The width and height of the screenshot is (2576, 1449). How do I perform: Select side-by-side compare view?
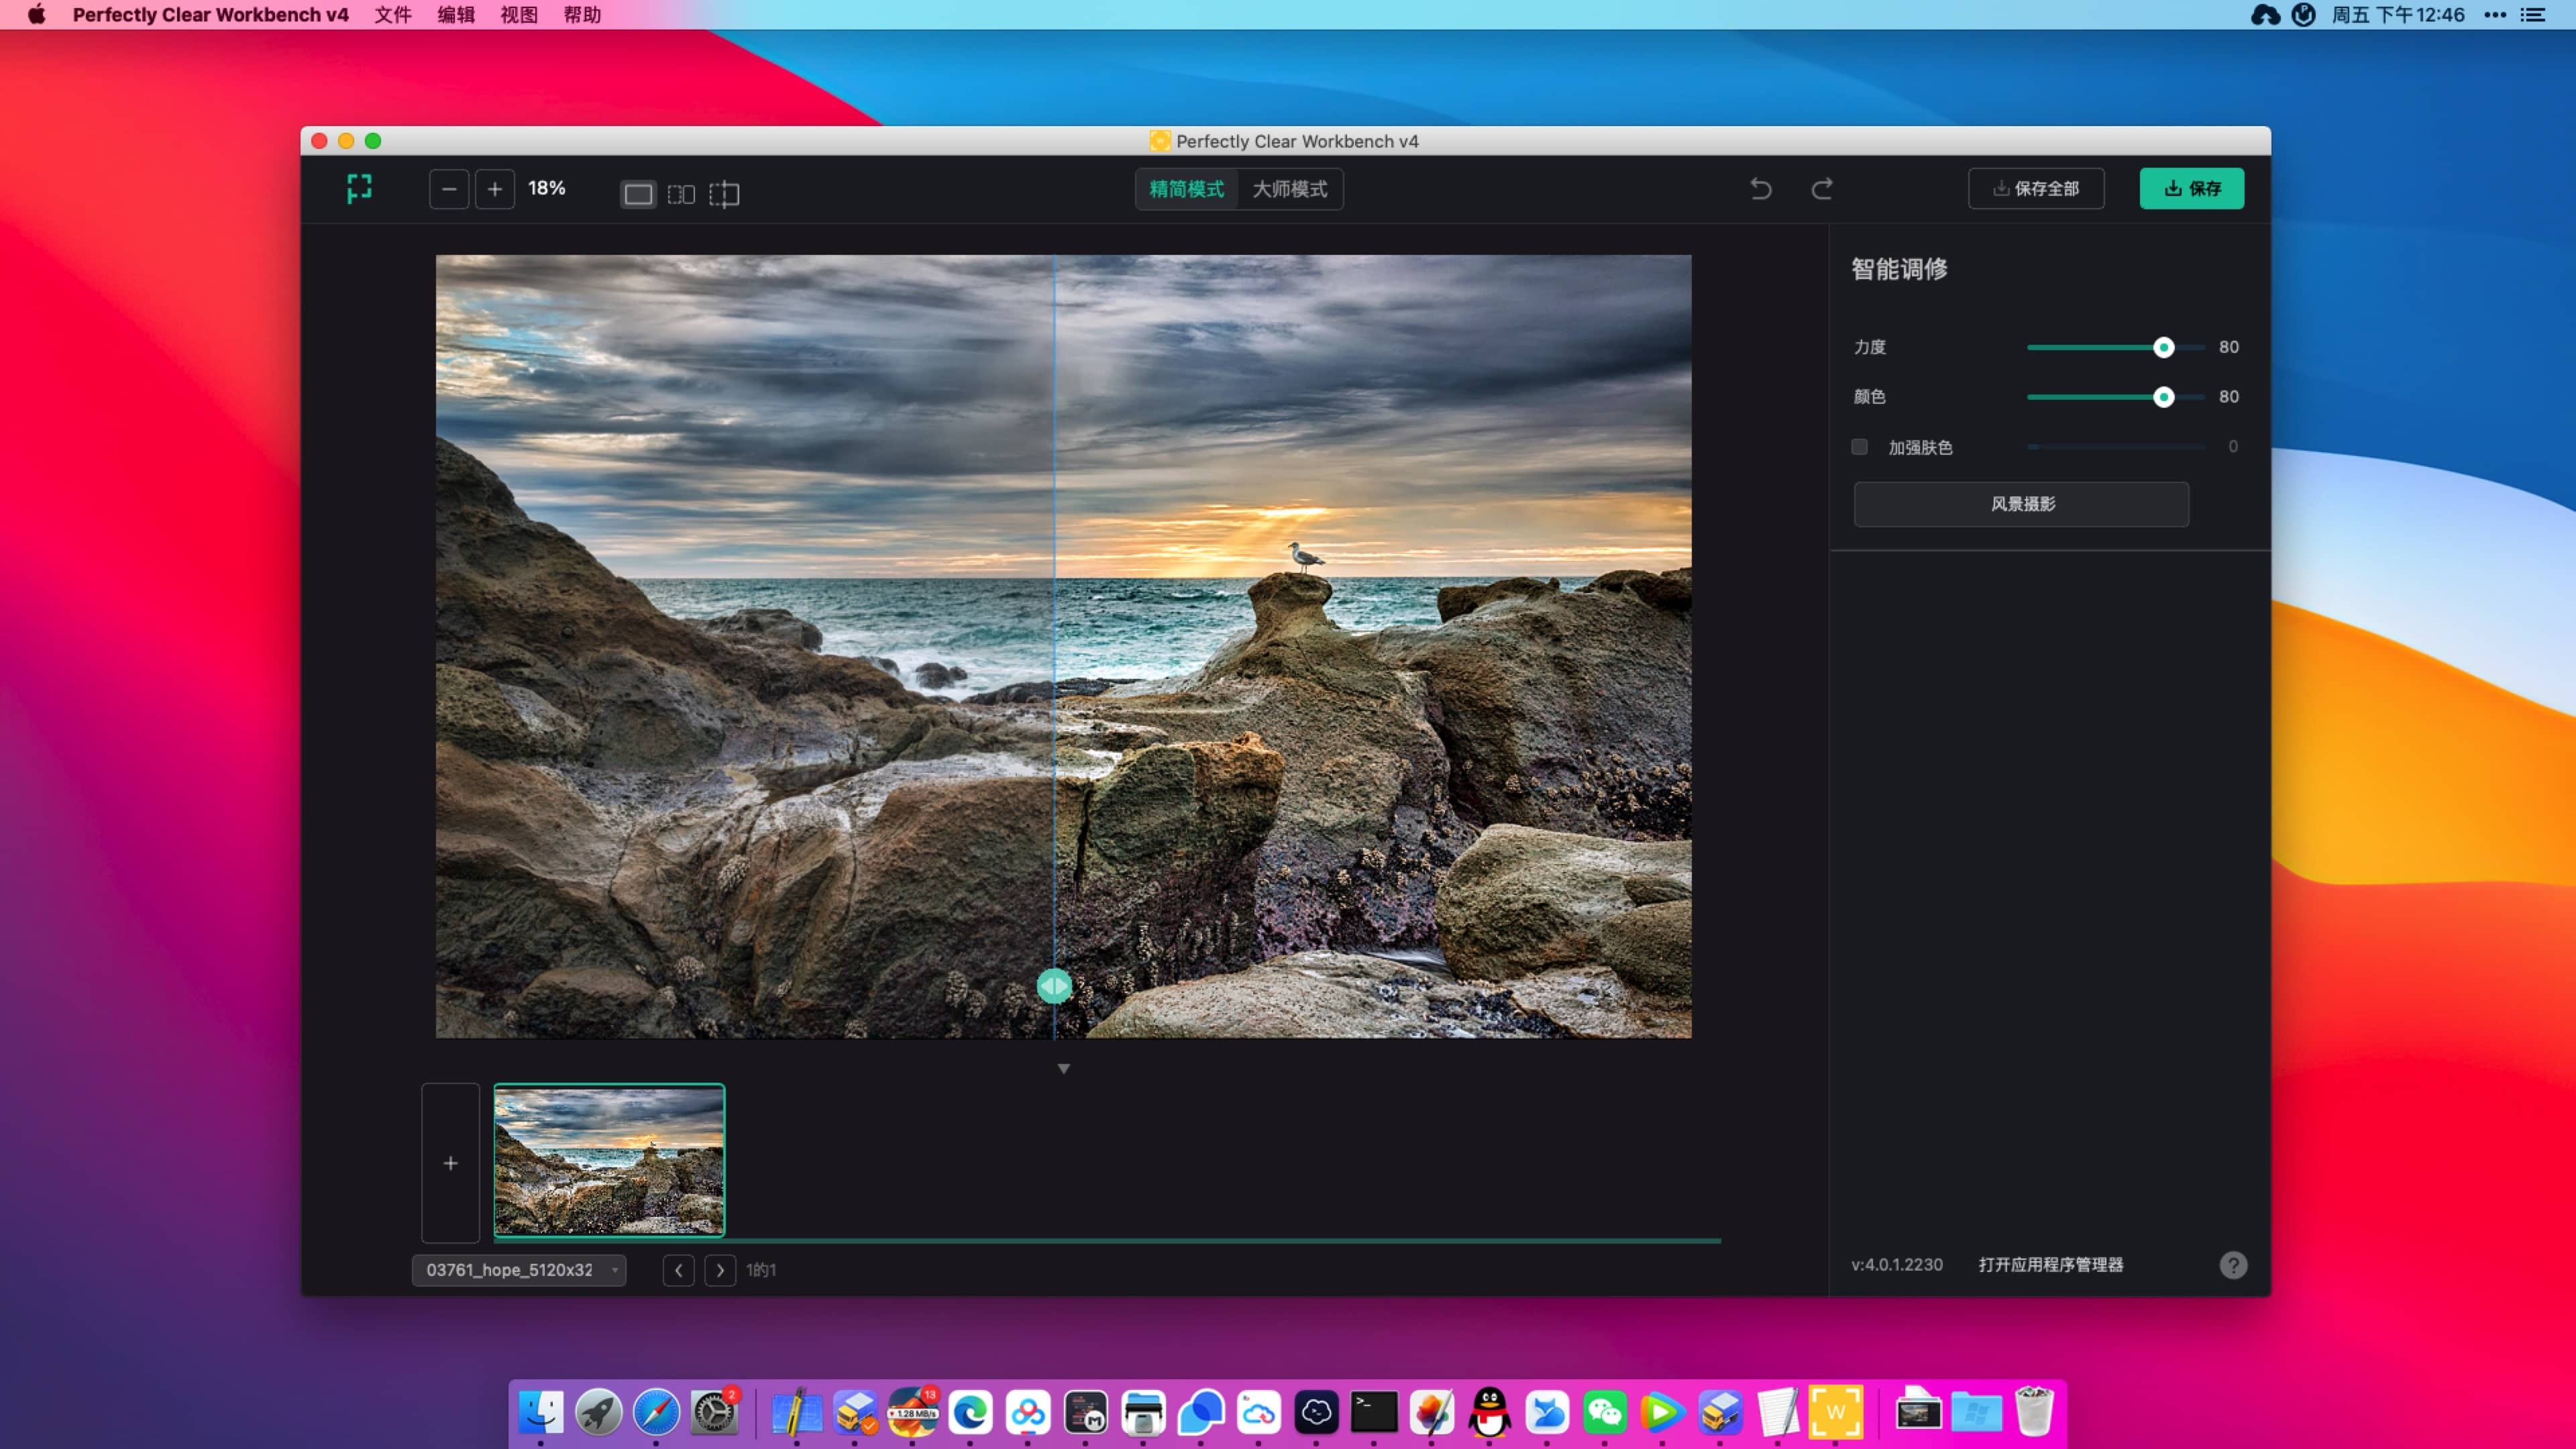point(681,194)
